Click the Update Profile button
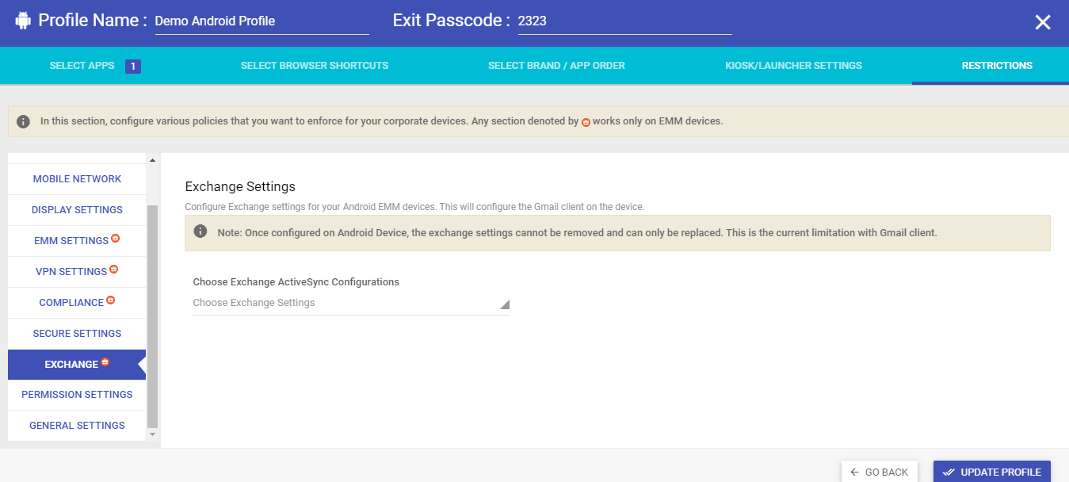Viewport: 1069px width, 482px height. 992,472
